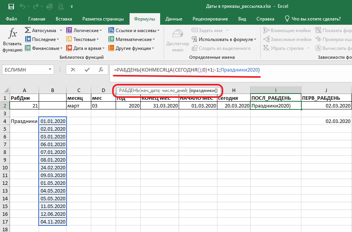Image resolution: width=352 pixels, height=232 pixels.
Task: Click РАБДЕНЬ function name in the tooltip
Action: pyautogui.click(x=129, y=90)
